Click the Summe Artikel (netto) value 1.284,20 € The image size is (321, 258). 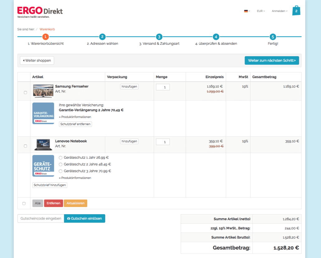point(291,219)
